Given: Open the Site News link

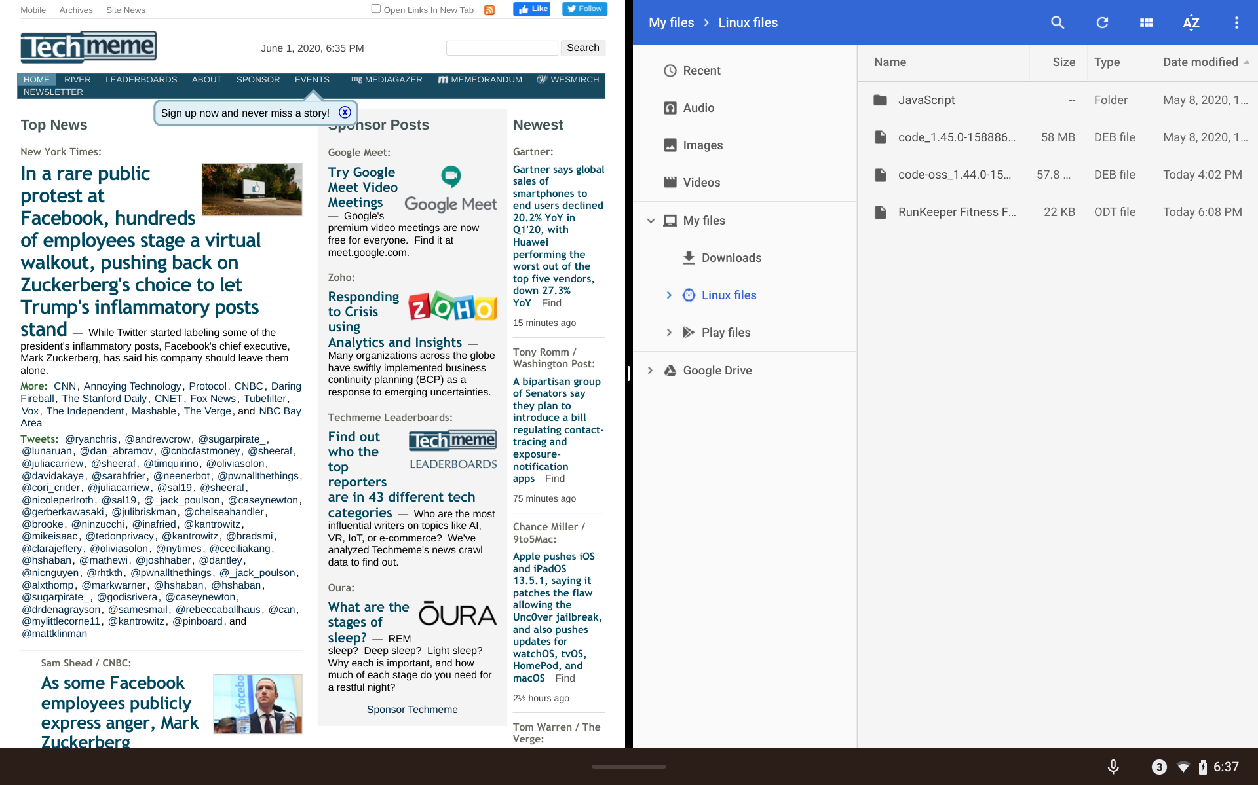Looking at the screenshot, I should tap(126, 10).
